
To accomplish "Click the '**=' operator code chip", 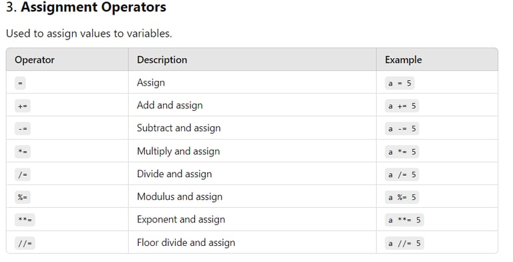I will click(x=25, y=220).
